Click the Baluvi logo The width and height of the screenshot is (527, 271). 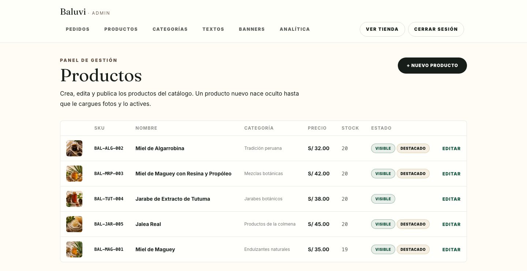(73, 12)
